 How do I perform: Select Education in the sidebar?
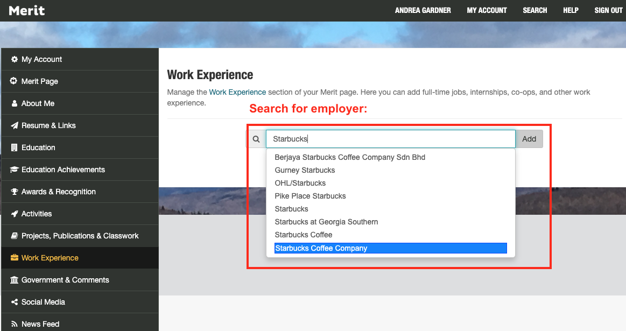(x=80, y=147)
